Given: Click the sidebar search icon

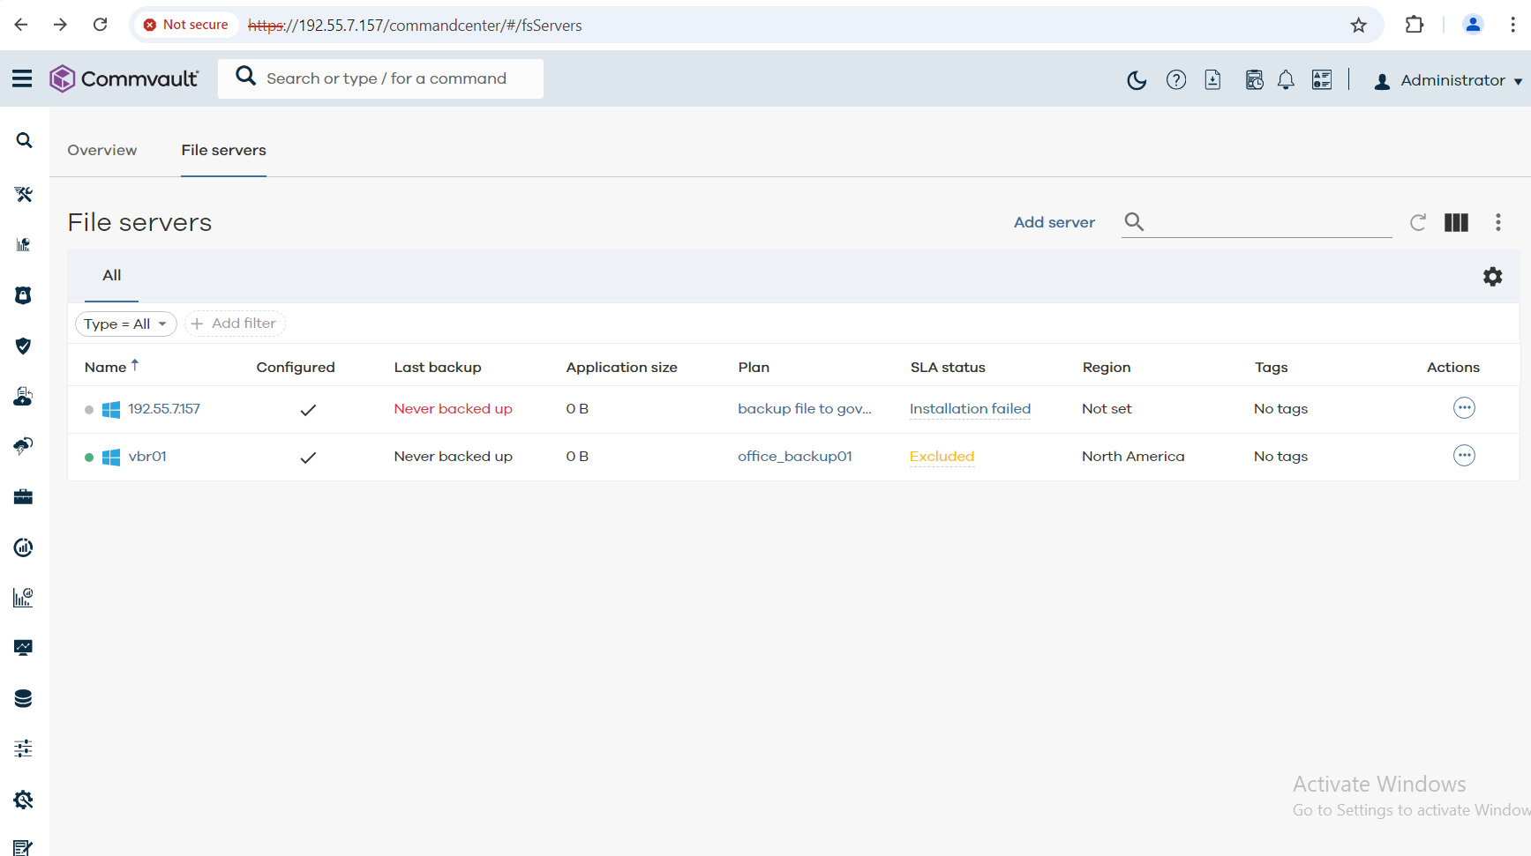Looking at the screenshot, I should 24,141.
